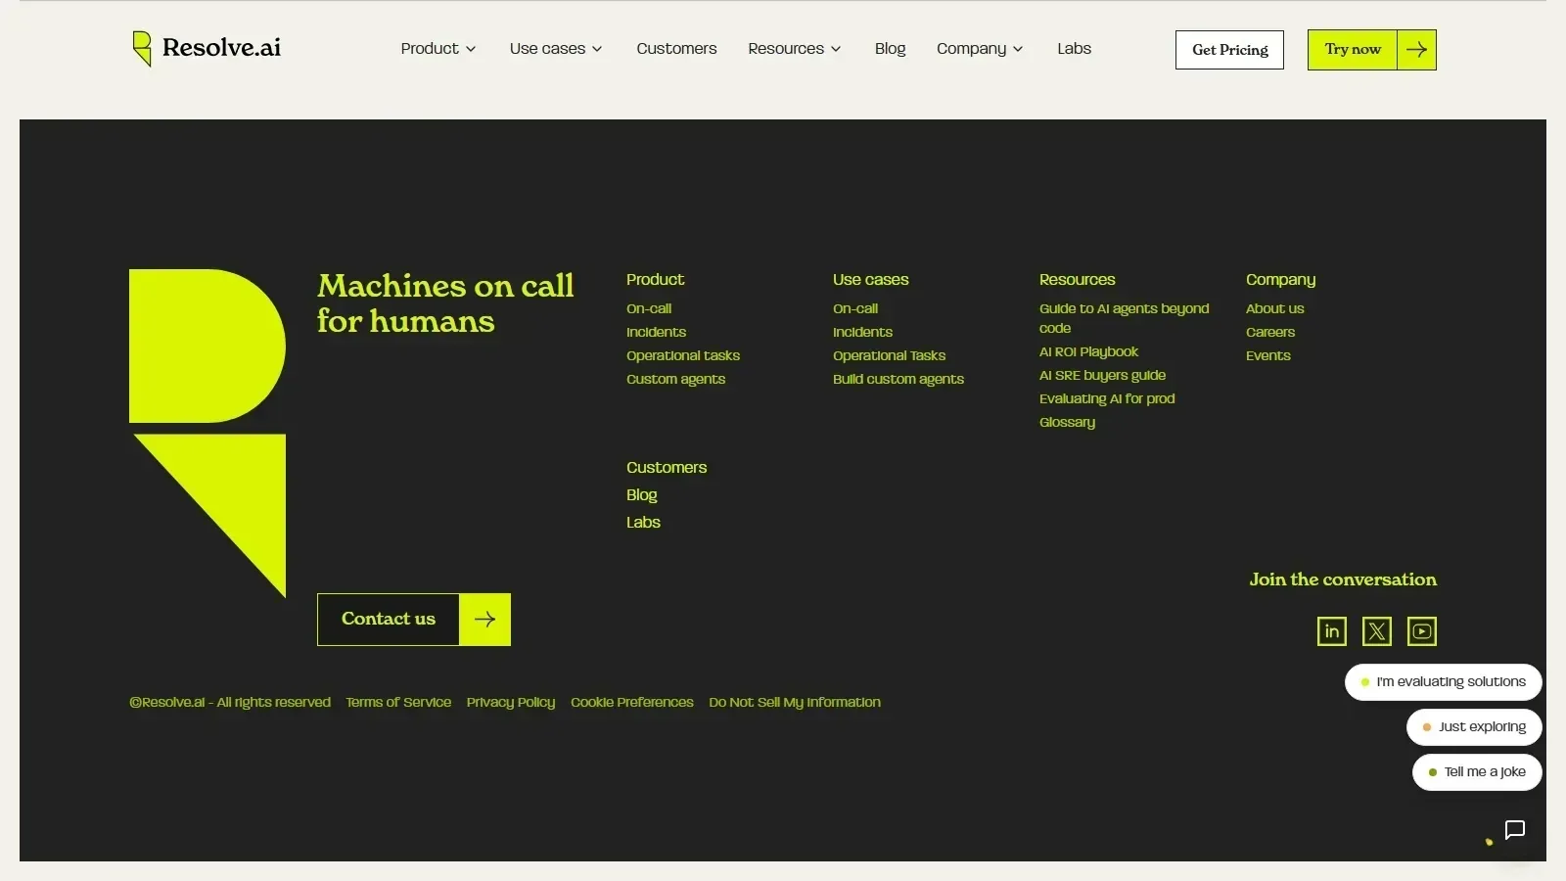Open Terms of Service link
Screen dimensions: 1566x881
tap(398, 703)
